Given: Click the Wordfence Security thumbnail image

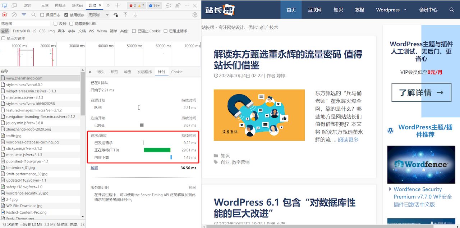Looking at the screenshot, I should [421, 165].
